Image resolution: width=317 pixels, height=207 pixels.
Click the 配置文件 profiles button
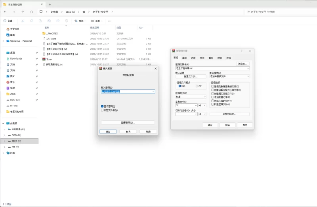coord(191,77)
